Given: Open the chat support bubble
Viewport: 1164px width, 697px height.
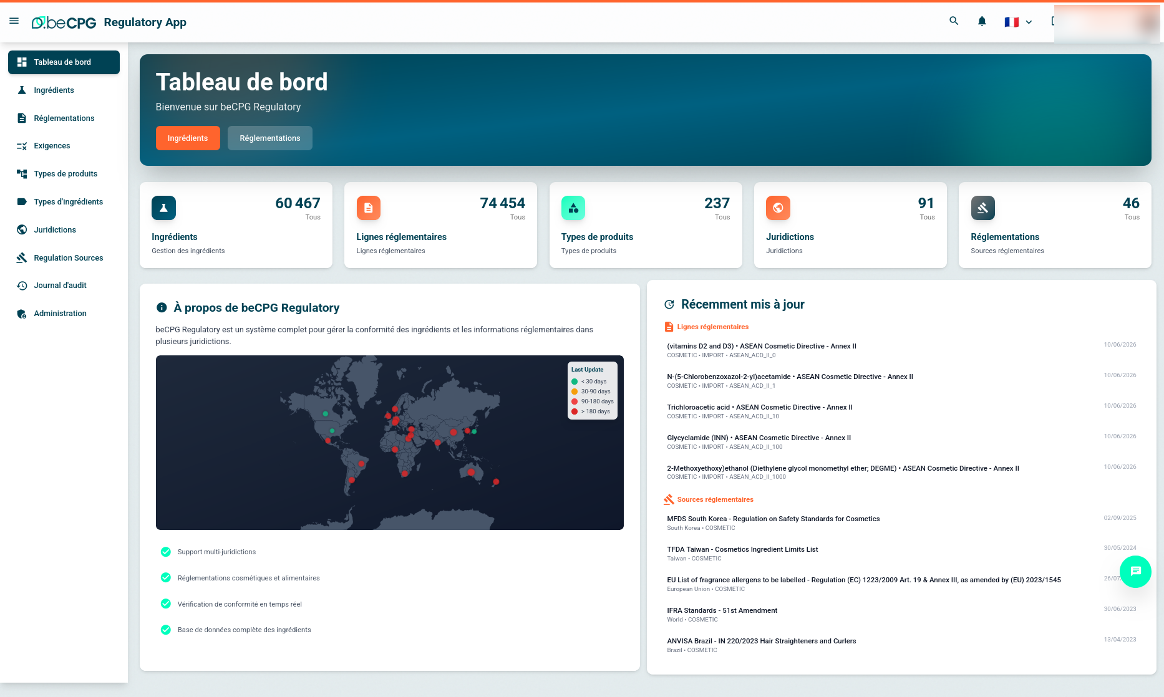Looking at the screenshot, I should coord(1135,571).
